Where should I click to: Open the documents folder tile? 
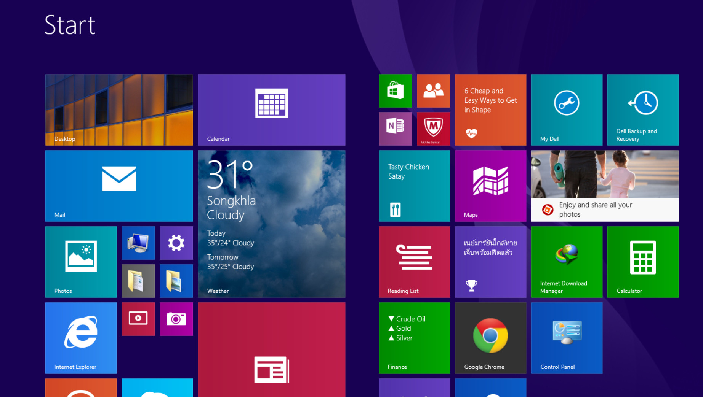click(x=138, y=281)
